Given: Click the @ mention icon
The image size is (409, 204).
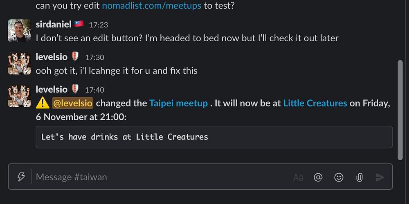Looking at the screenshot, I should [x=318, y=177].
